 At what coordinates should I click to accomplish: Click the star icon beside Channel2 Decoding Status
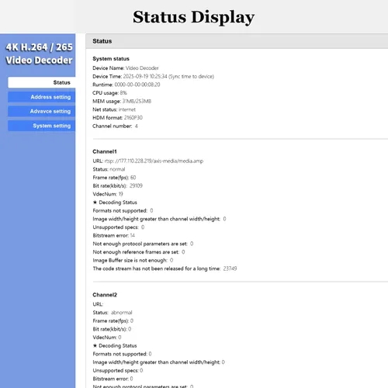[95, 345]
